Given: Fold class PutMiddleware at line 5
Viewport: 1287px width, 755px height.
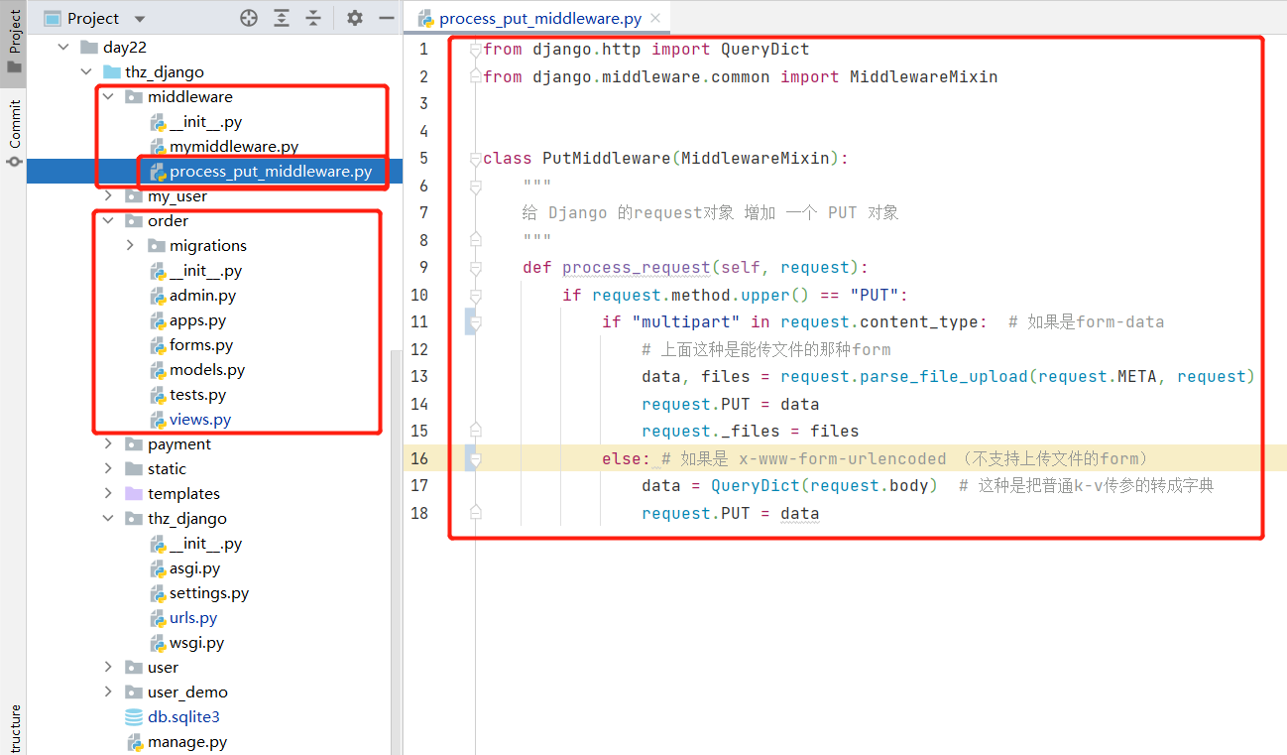Looking at the screenshot, I should (x=476, y=158).
